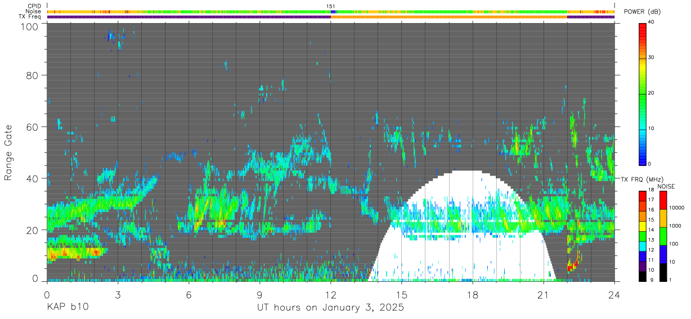This screenshot has width=691, height=319.
Task: Click the '1000' tick on NOISE legend
Action: tap(676, 226)
